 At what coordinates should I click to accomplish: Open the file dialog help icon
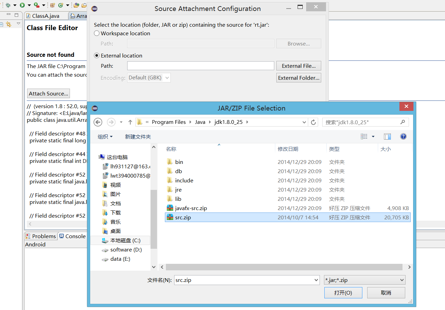[x=403, y=137]
